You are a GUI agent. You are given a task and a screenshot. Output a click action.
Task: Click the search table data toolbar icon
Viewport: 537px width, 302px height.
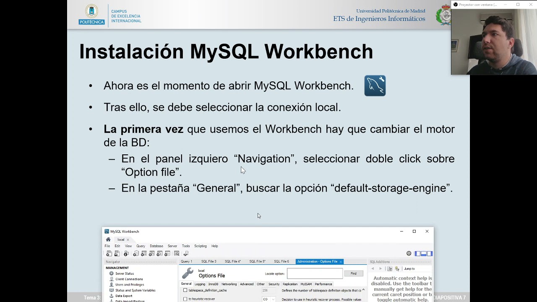tap(177, 253)
